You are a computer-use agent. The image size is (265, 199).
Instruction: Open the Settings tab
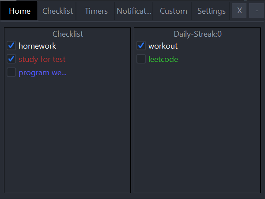point(211,11)
